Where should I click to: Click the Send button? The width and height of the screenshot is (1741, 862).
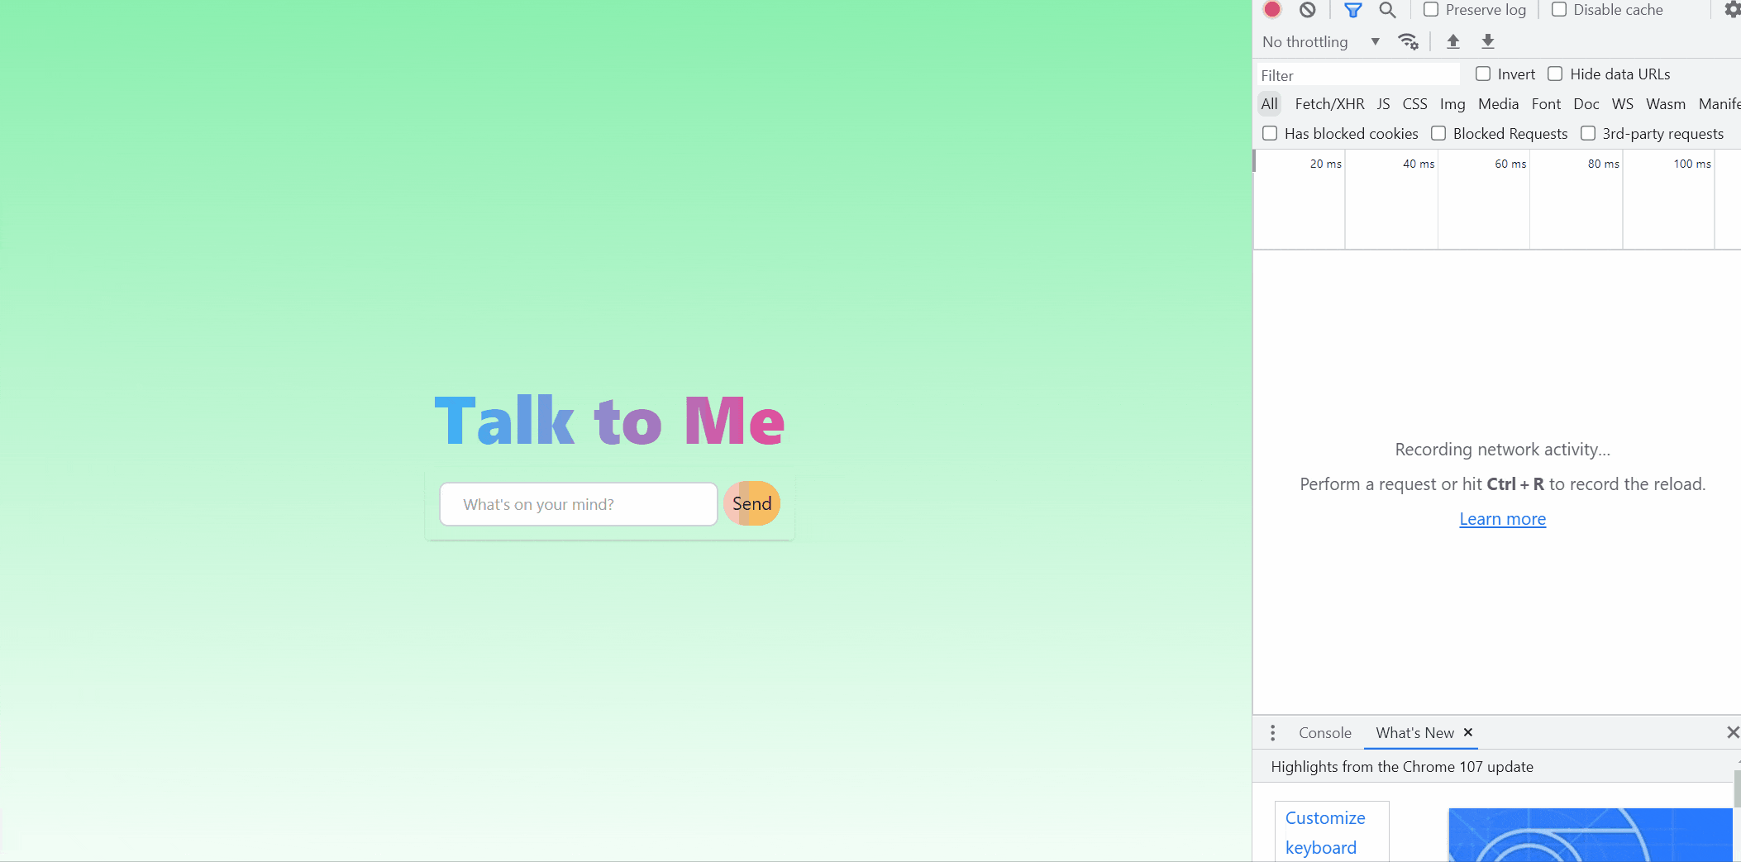[751, 504]
